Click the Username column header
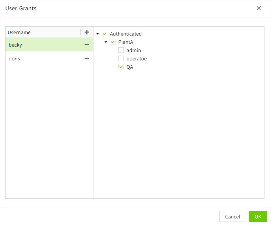 tap(19, 32)
